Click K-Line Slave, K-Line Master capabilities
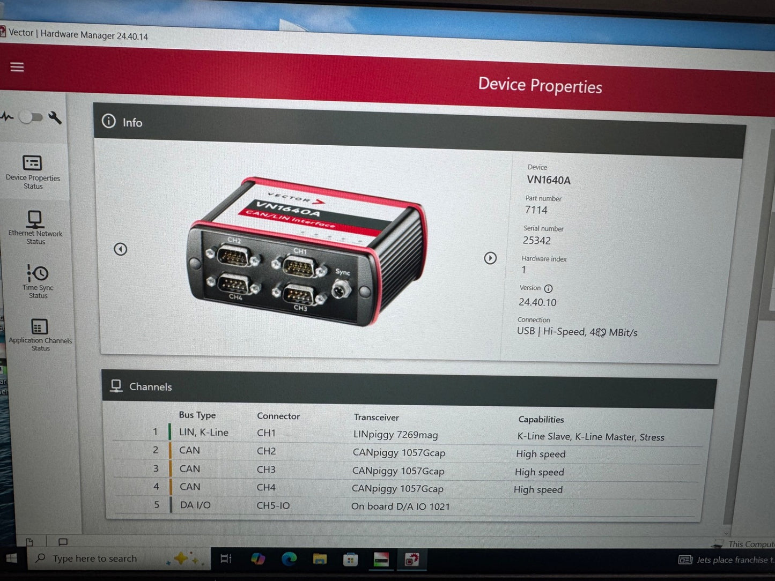This screenshot has height=581, width=775. (591, 437)
